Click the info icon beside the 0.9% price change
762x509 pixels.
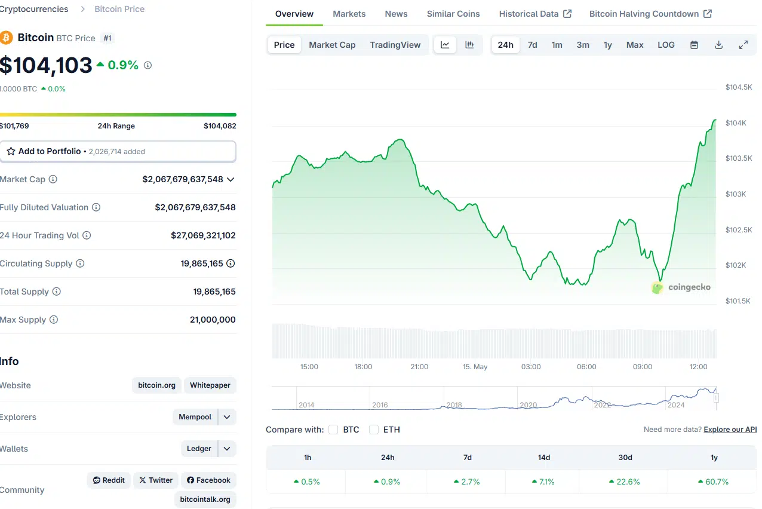pyautogui.click(x=148, y=65)
